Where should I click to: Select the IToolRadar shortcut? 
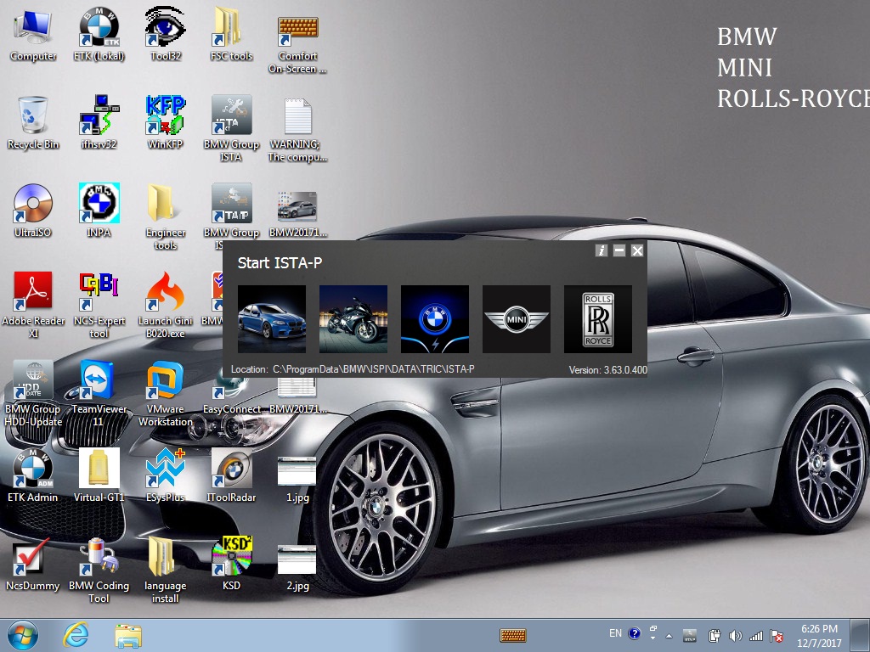231,475
